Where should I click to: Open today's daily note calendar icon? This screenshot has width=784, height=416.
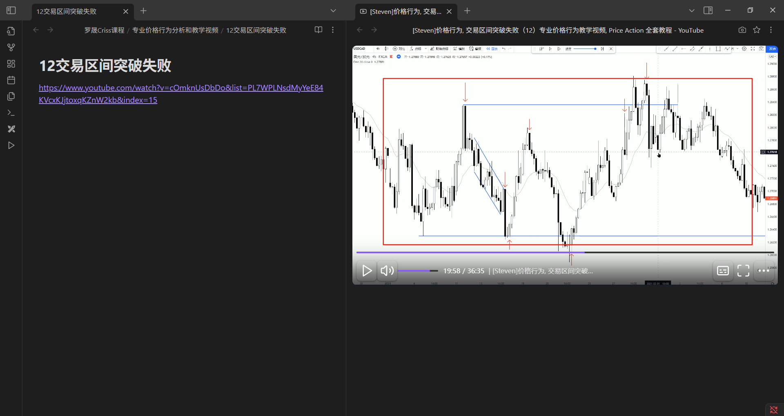pyautogui.click(x=11, y=80)
